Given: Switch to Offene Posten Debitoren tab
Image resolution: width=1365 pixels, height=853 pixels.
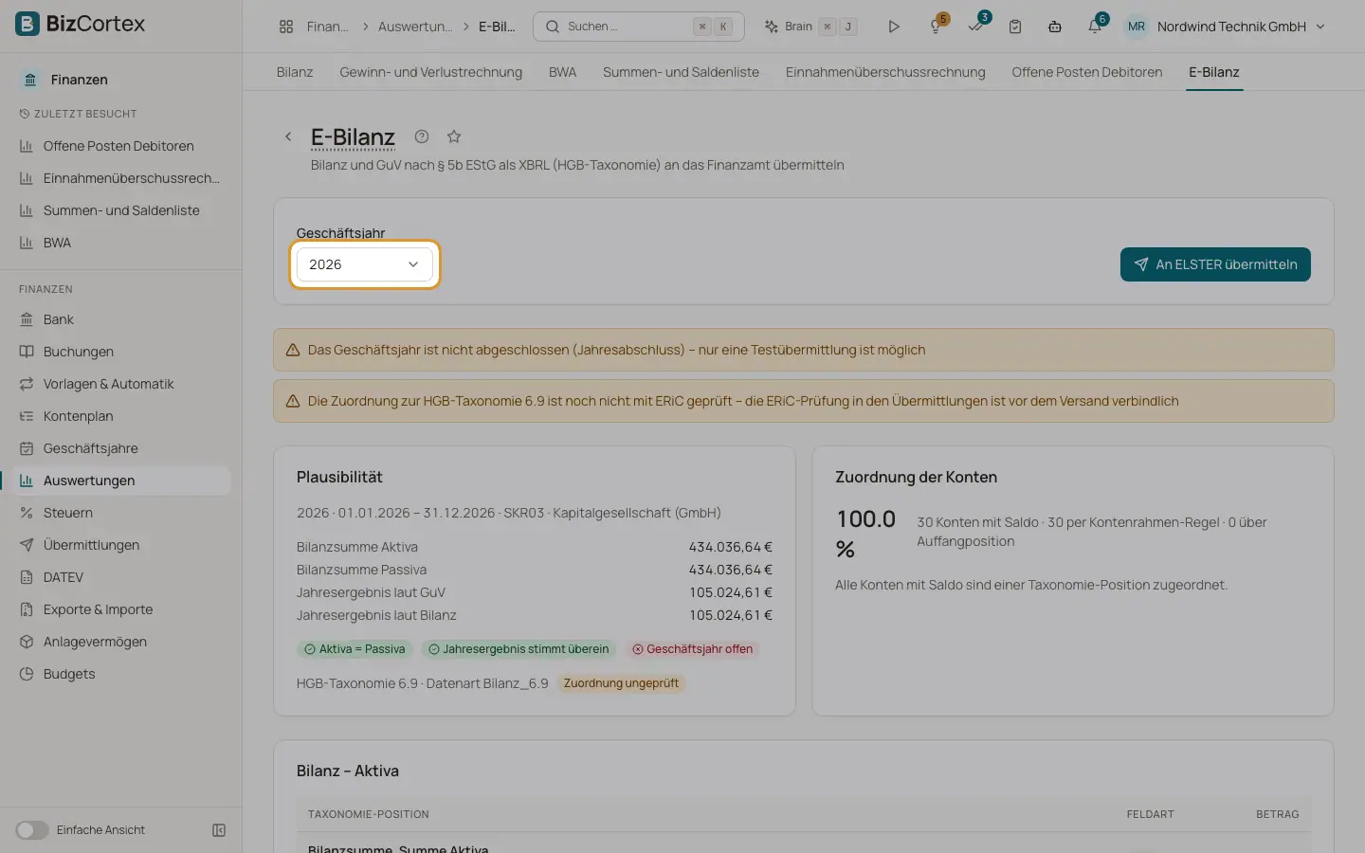Looking at the screenshot, I should pyautogui.click(x=1086, y=72).
